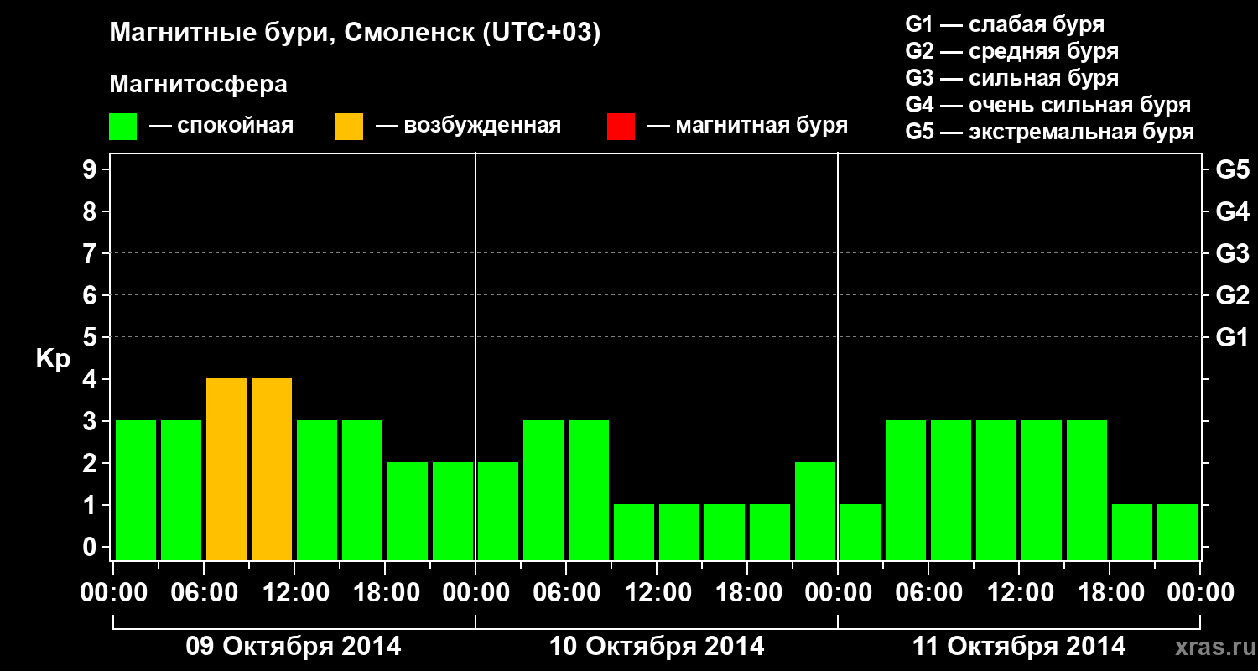Click the right-axis G1 label
This screenshot has width=1258, height=671.
point(1232,337)
